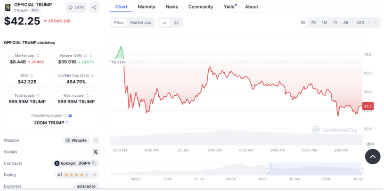Click the Volume (24h) info icon

(85, 56)
